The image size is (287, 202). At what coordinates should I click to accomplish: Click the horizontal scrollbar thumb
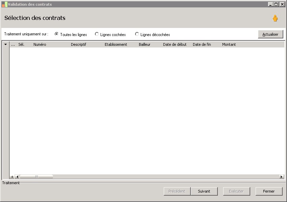36,177
